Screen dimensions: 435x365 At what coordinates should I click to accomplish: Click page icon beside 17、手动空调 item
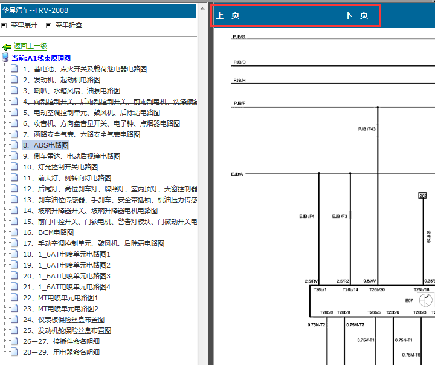pos(14,243)
